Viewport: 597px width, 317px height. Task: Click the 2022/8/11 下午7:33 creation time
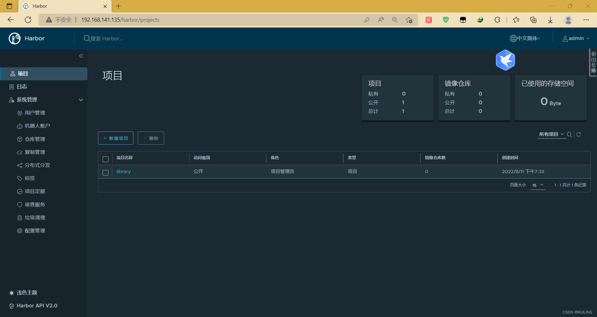pyautogui.click(x=523, y=172)
